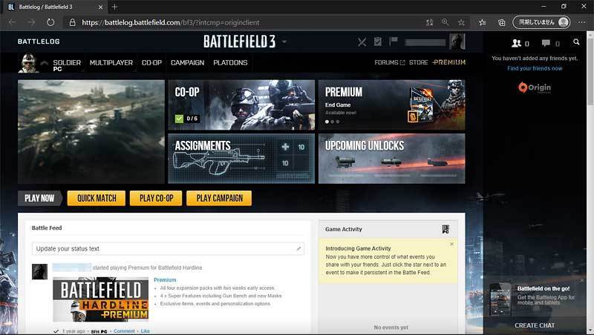Open the FORUMS link

389,62
